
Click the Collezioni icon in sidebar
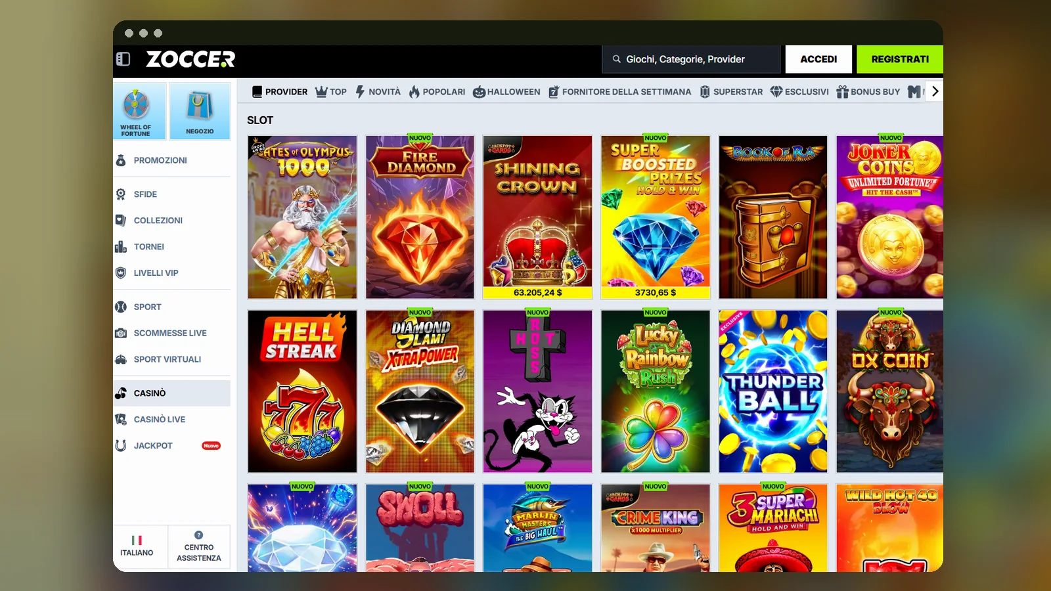click(121, 221)
